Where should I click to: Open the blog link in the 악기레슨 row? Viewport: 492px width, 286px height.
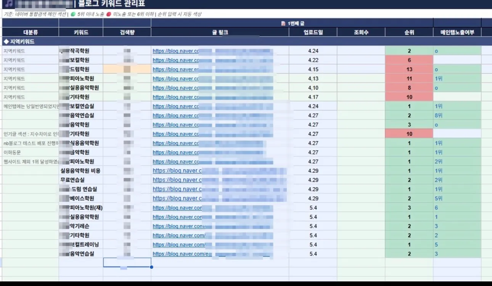(213, 226)
